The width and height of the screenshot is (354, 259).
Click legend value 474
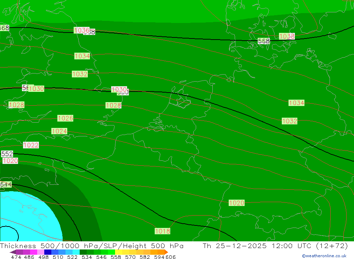pyautogui.click(x=16, y=257)
